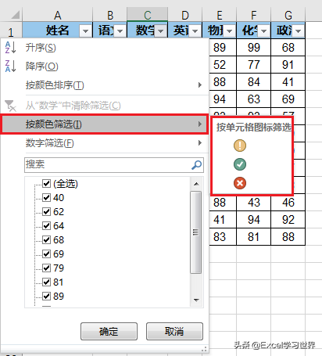
Task: Select column G header
Action: click(x=288, y=16)
